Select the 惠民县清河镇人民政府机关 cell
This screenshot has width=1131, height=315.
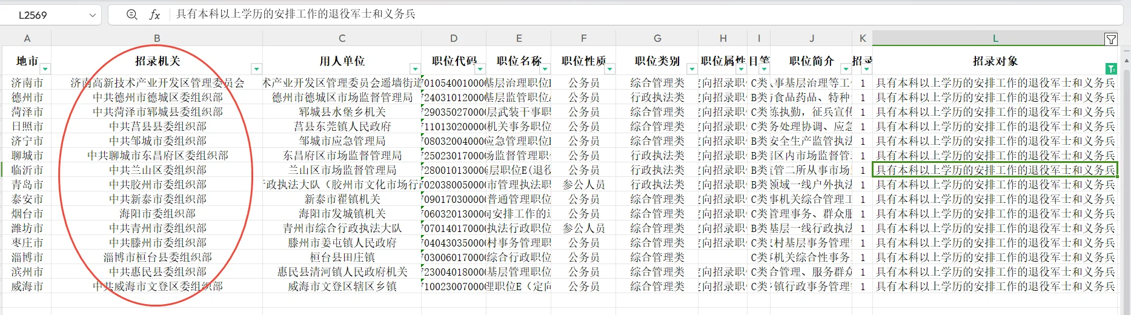[342, 272]
